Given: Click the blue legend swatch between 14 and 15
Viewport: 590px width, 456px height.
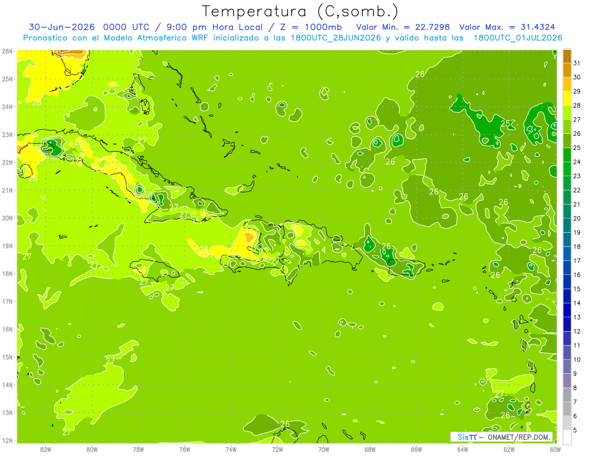Looking at the screenshot, I should [x=567, y=296].
